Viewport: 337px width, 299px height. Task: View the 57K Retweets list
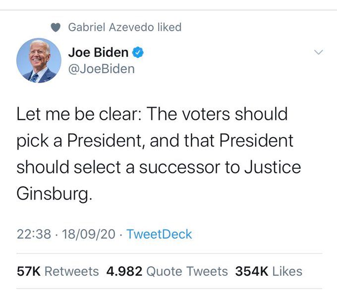pyautogui.click(x=57, y=271)
